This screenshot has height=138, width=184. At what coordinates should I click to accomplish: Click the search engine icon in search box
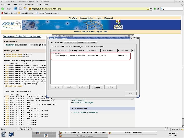pos(163,9)
